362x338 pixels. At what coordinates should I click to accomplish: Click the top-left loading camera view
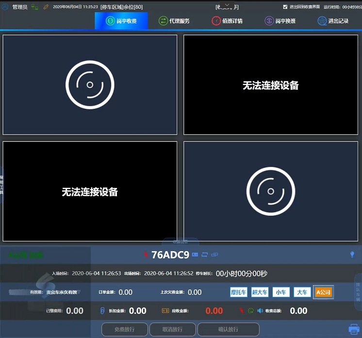(x=90, y=85)
